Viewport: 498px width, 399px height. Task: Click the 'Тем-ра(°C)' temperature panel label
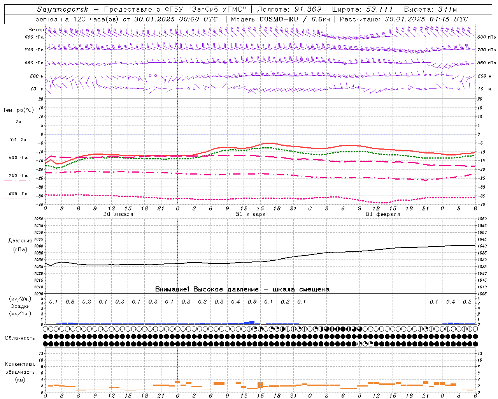coord(18,110)
